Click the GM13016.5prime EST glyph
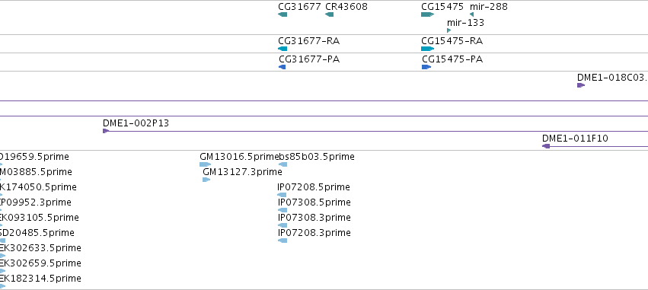The image size is (648, 290). [206, 164]
